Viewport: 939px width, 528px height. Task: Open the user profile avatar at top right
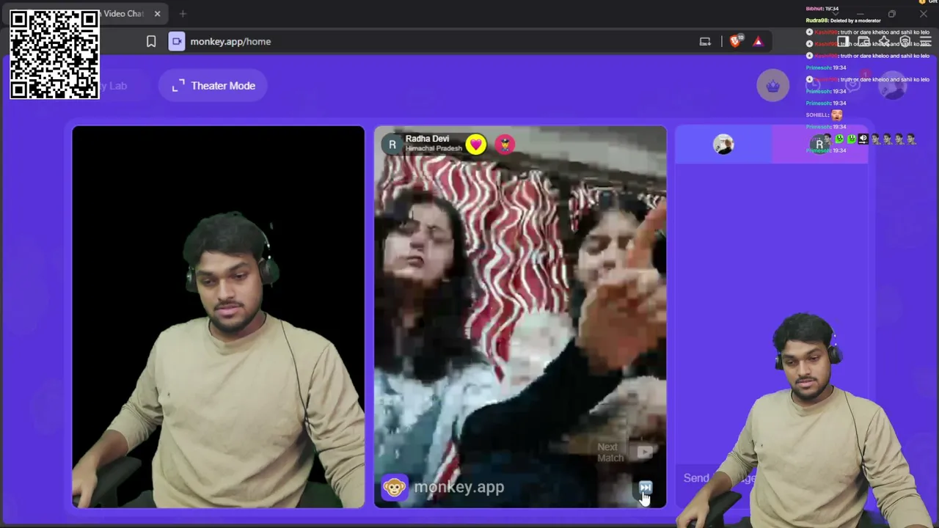point(893,86)
